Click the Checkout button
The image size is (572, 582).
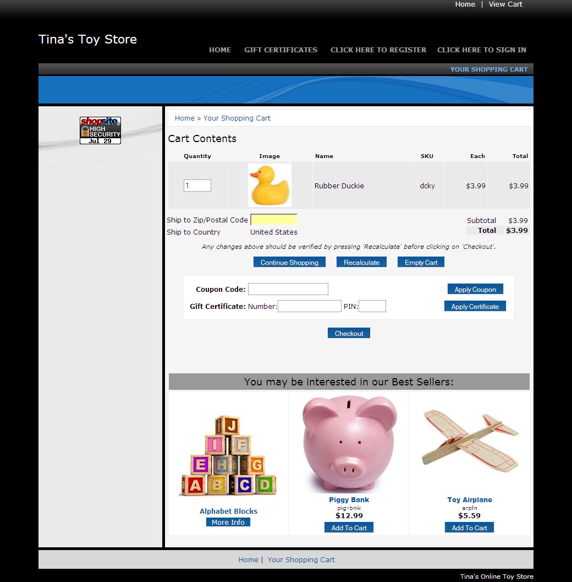pos(349,333)
